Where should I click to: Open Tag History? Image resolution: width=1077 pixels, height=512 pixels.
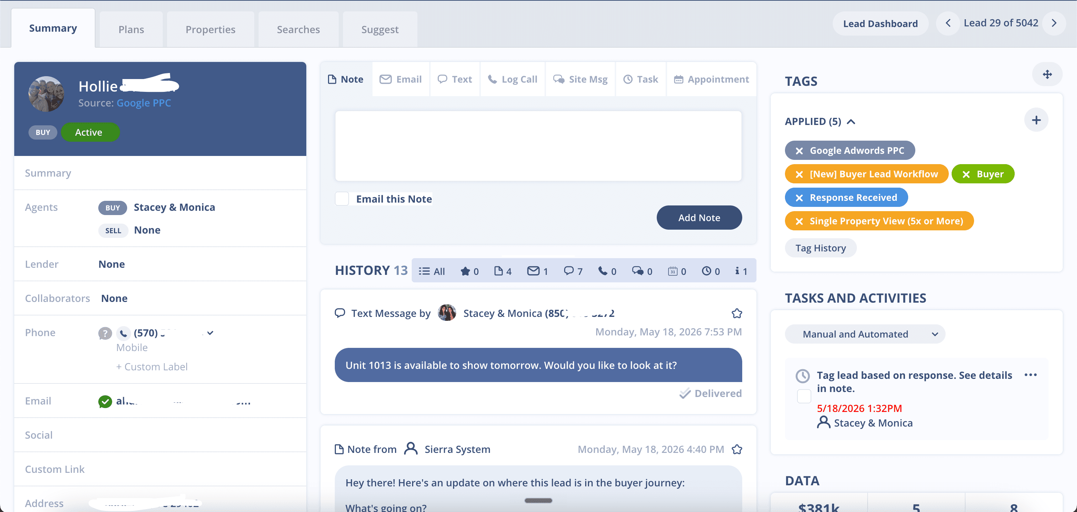820,248
